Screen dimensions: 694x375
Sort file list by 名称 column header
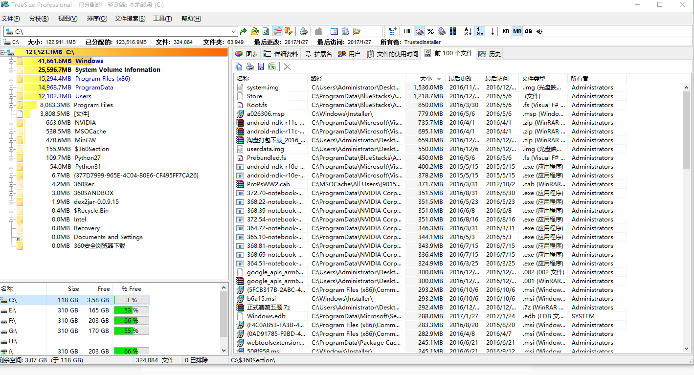click(271, 78)
